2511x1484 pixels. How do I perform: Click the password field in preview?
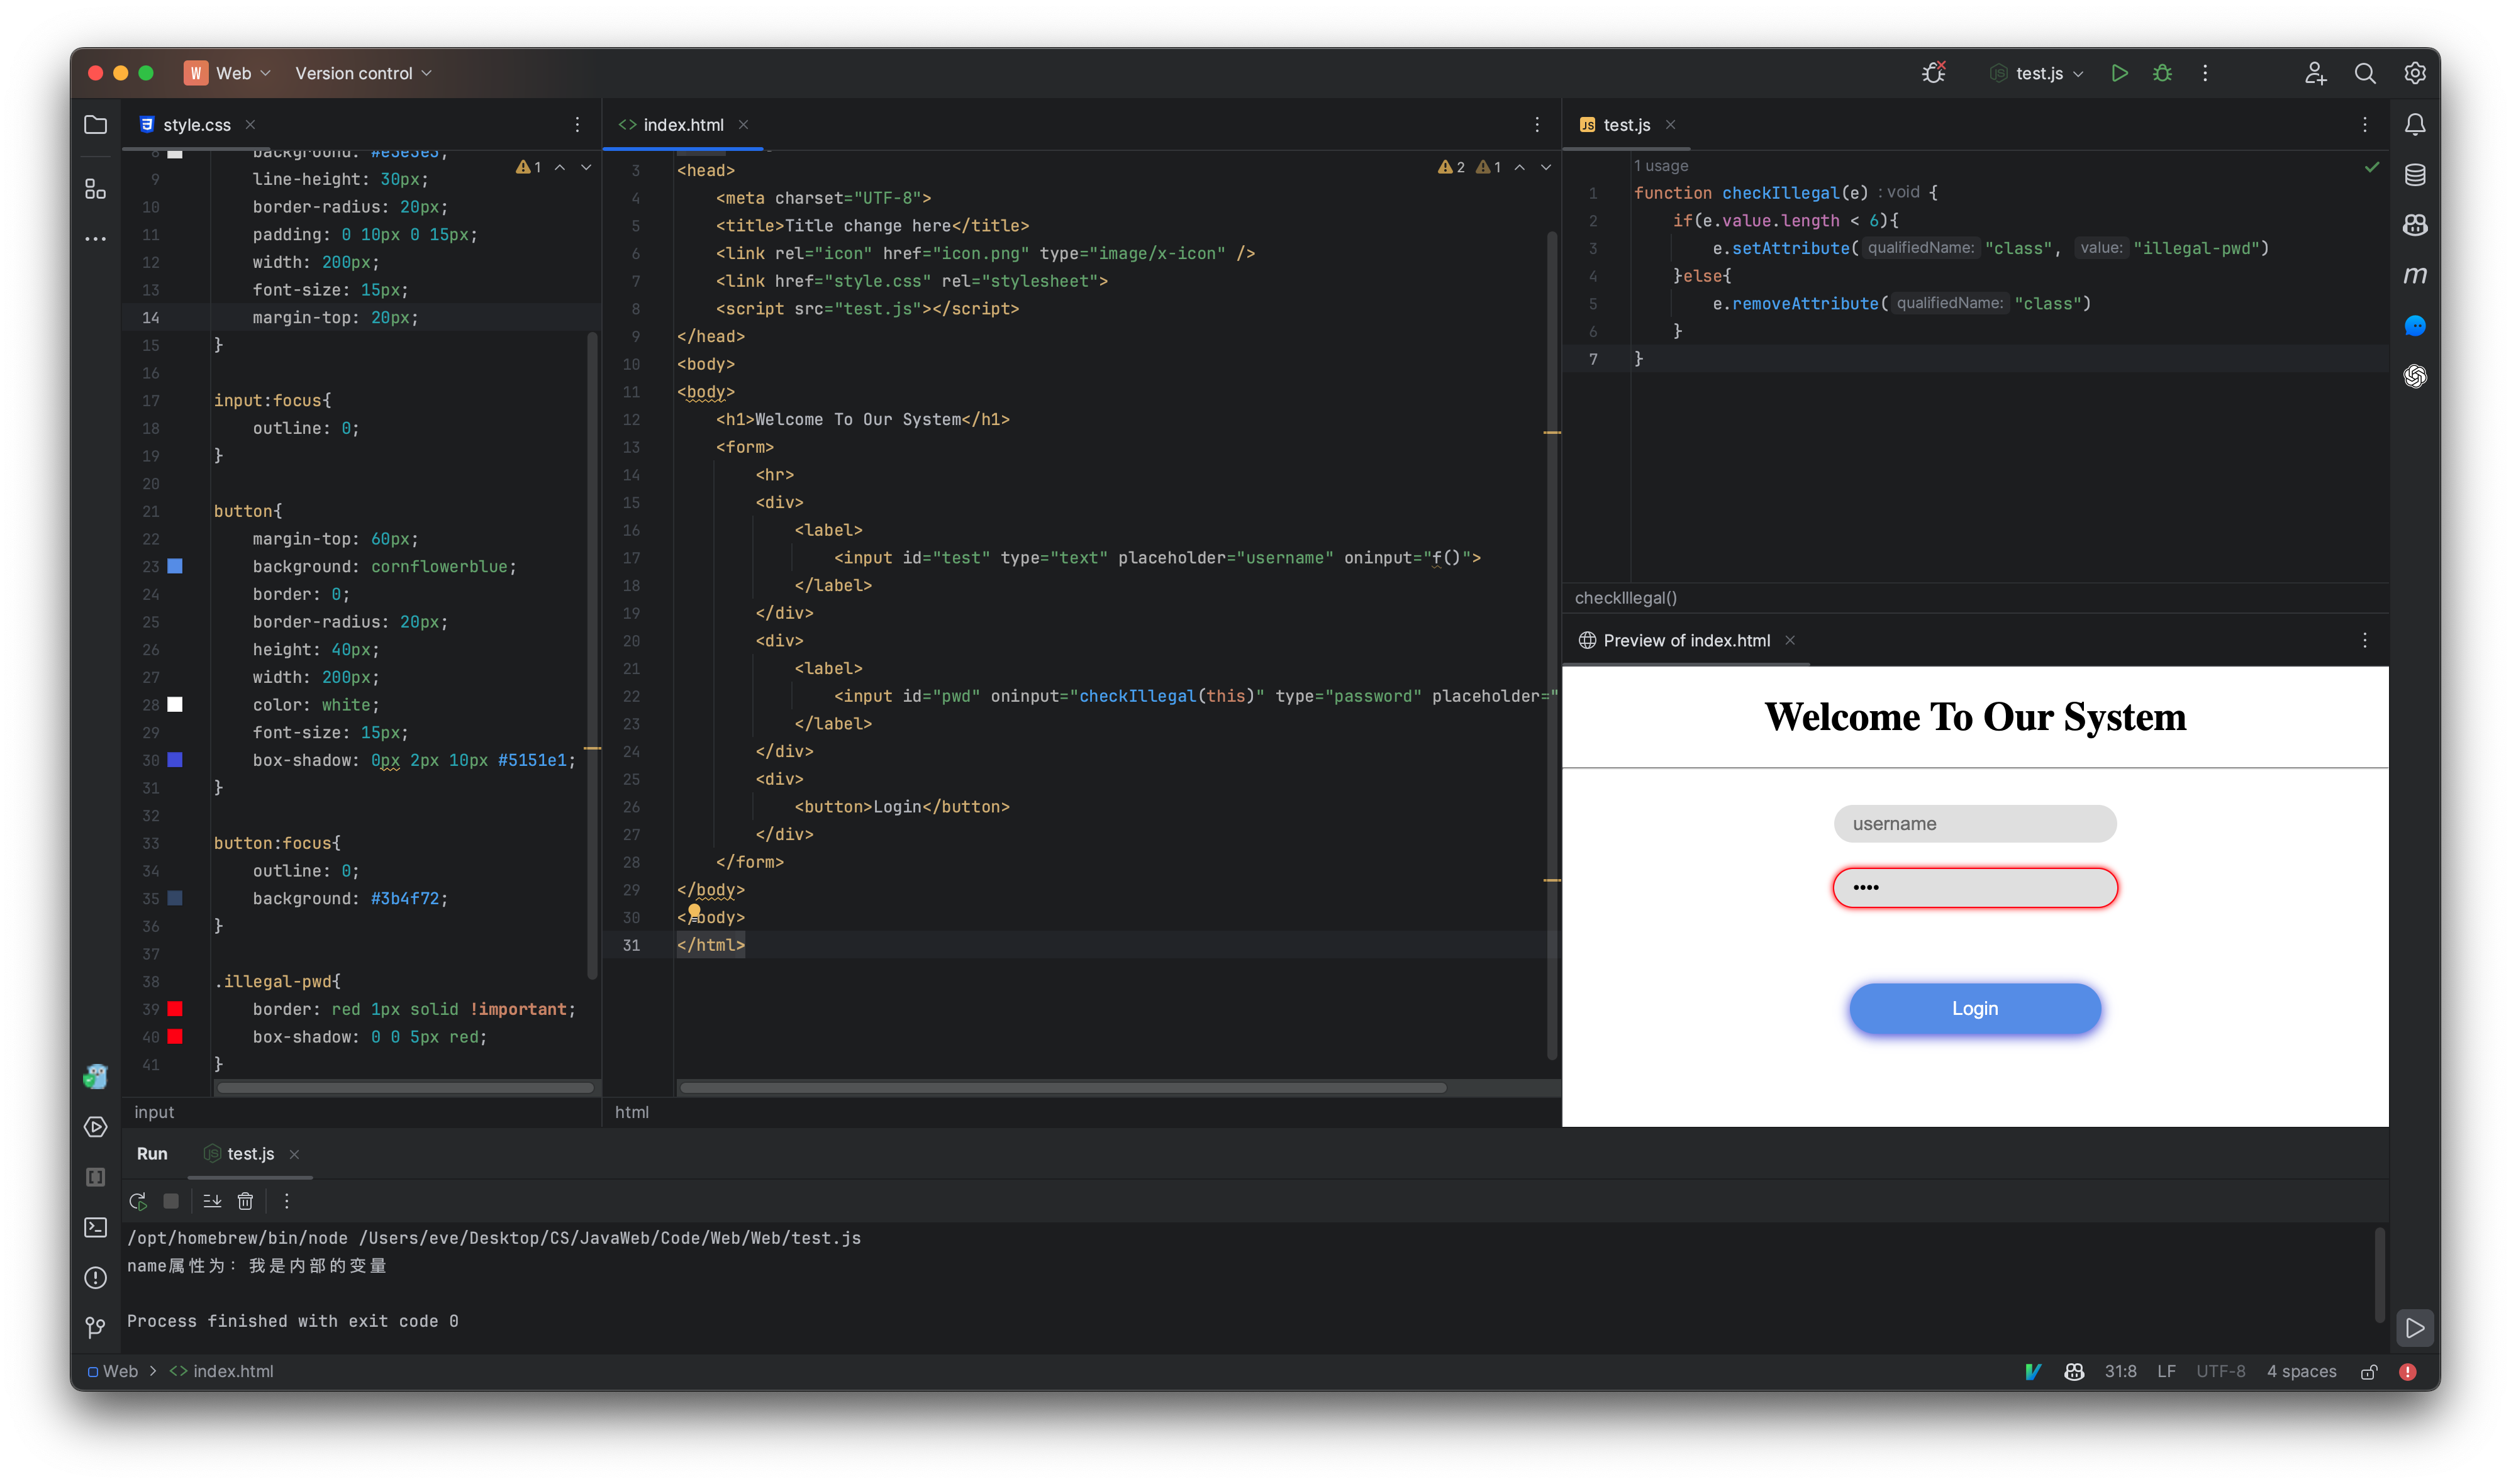click(1975, 887)
